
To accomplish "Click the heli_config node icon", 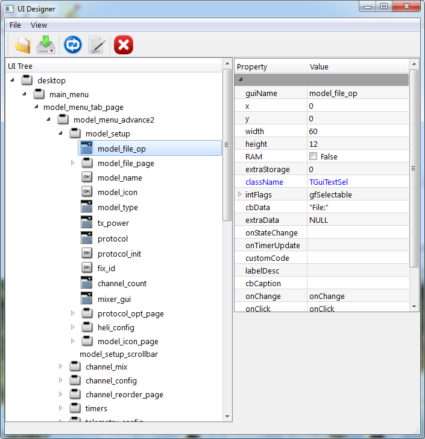I will pyautogui.click(x=87, y=327).
